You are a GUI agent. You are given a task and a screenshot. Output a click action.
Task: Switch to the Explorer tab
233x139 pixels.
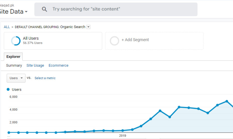click(13, 56)
